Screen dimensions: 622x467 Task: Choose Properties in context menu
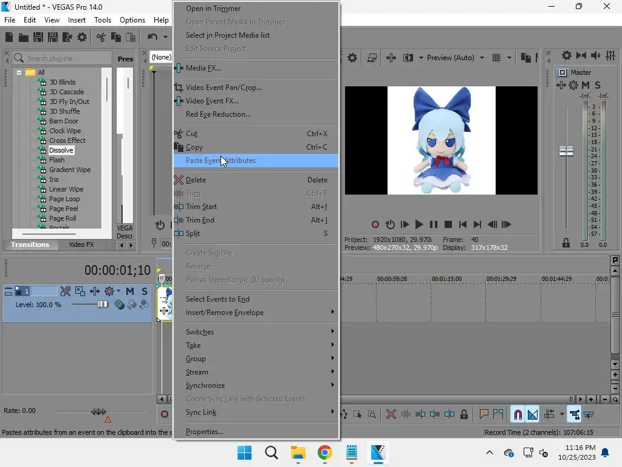(x=256, y=432)
